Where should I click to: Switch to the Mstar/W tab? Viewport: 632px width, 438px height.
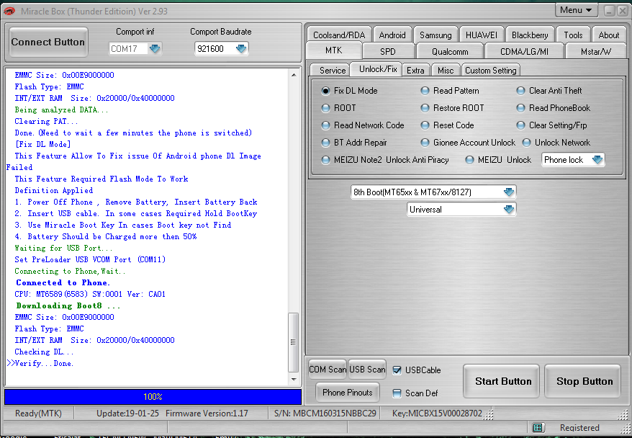tap(596, 52)
